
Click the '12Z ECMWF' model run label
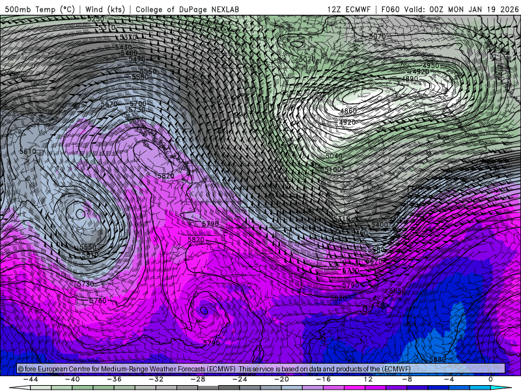coord(348,9)
